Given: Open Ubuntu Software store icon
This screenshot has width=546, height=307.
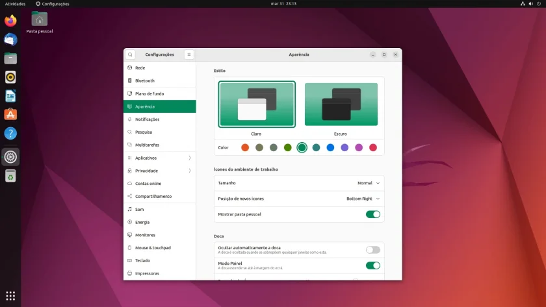Looking at the screenshot, I should tap(10, 114).
